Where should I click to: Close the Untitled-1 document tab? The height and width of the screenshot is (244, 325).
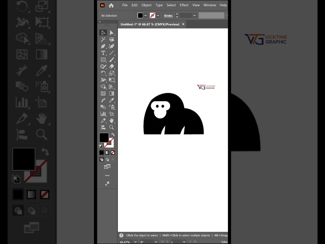click(x=183, y=24)
